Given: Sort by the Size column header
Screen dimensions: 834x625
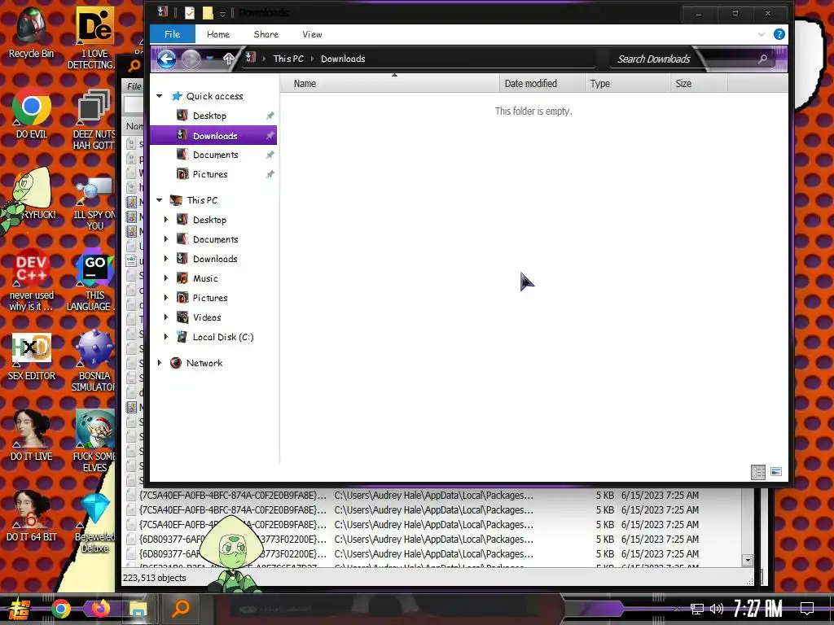Looking at the screenshot, I should click(699, 84).
